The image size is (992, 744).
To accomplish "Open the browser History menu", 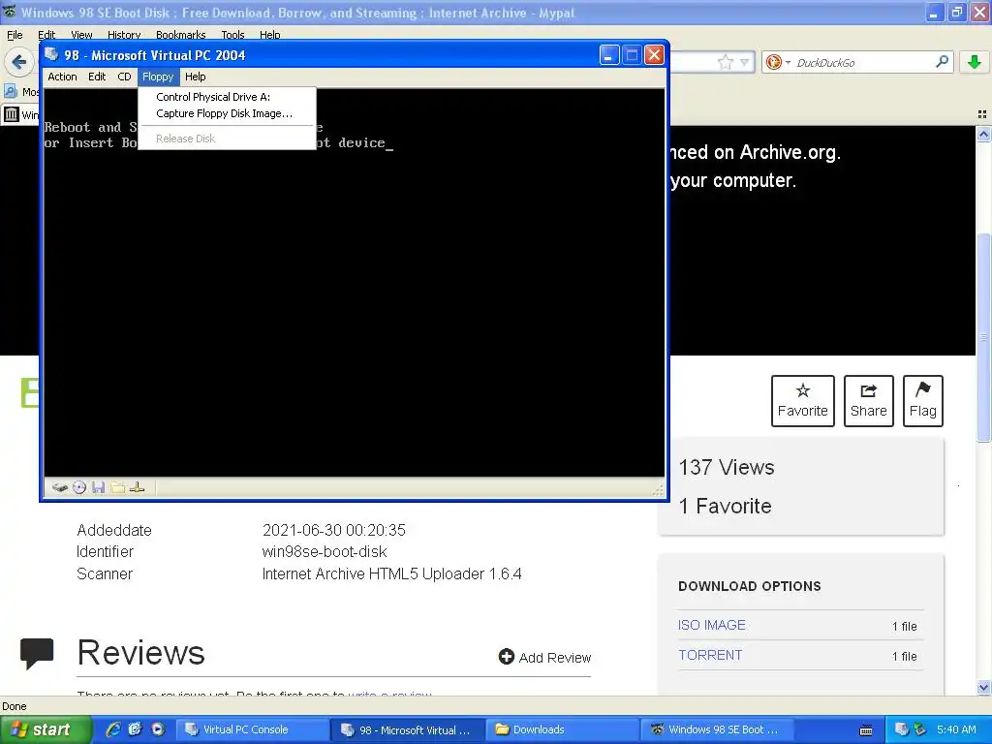I will click(x=124, y=35).
